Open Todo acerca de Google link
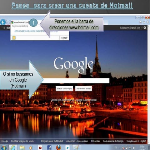Screen dimensions: 150x150 pos(113,141)
